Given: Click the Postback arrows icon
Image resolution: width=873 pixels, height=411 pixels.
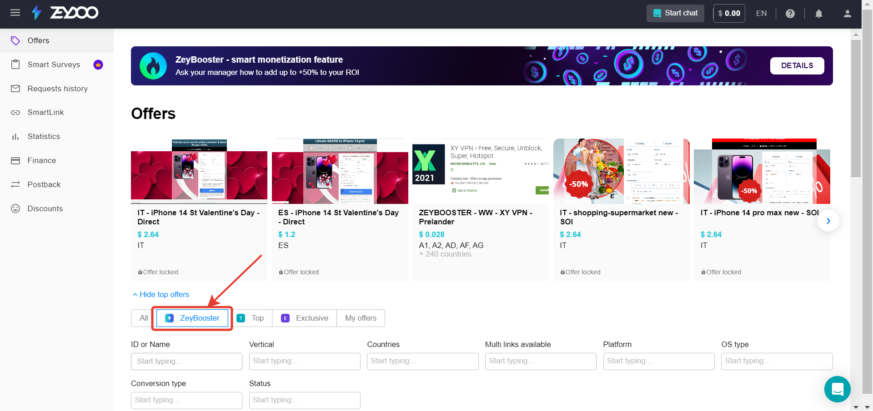Looking at the screenshot, I should pyautogui.click(x=15, y=184).
